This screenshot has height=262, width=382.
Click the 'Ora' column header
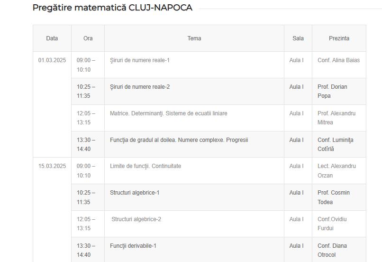88,38
